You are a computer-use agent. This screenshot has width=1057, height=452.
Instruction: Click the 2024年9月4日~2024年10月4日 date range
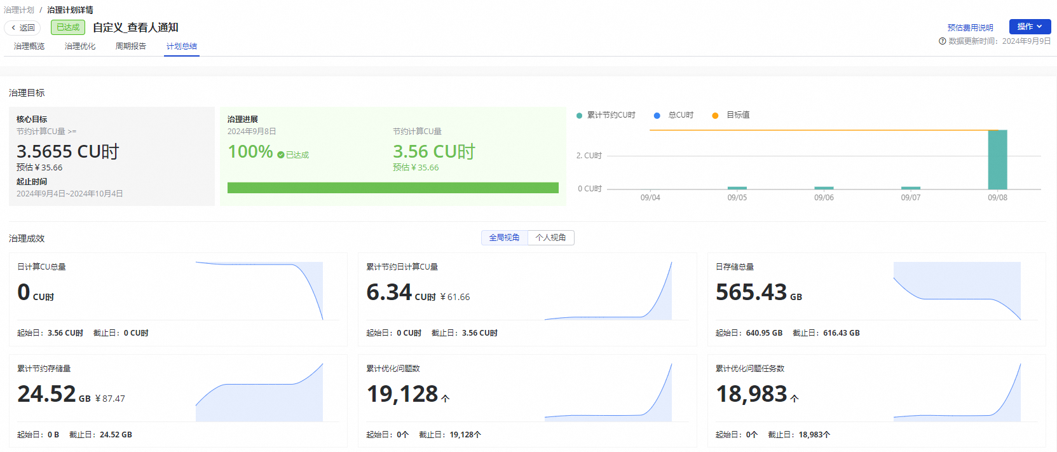coord(70,194)
